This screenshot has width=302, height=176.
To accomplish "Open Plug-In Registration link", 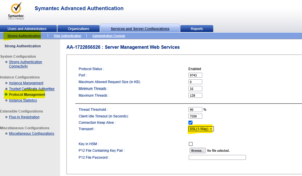I will click(x=24, y=117).
